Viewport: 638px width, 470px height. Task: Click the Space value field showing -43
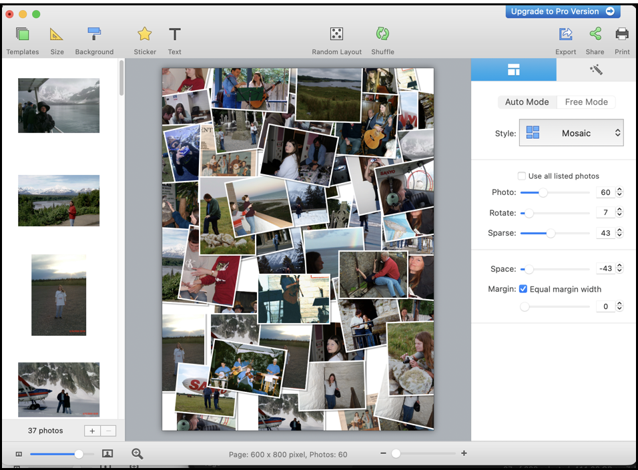[x=605, y=268]
